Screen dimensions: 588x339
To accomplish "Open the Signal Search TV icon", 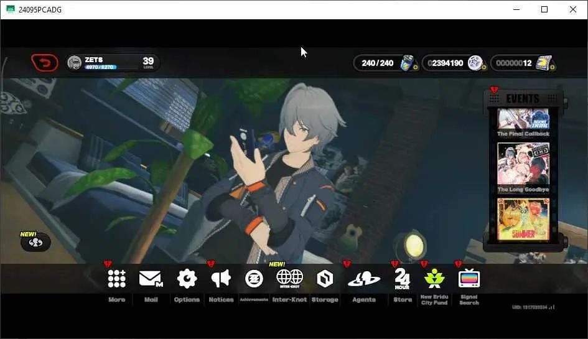I will [469, 279].
